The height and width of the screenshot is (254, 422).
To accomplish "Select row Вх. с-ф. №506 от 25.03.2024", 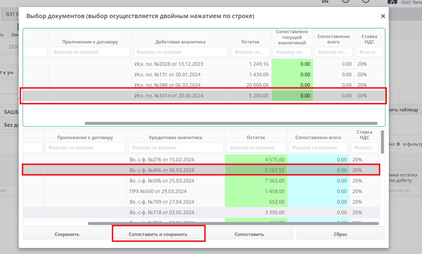I will tap(162, 181).
